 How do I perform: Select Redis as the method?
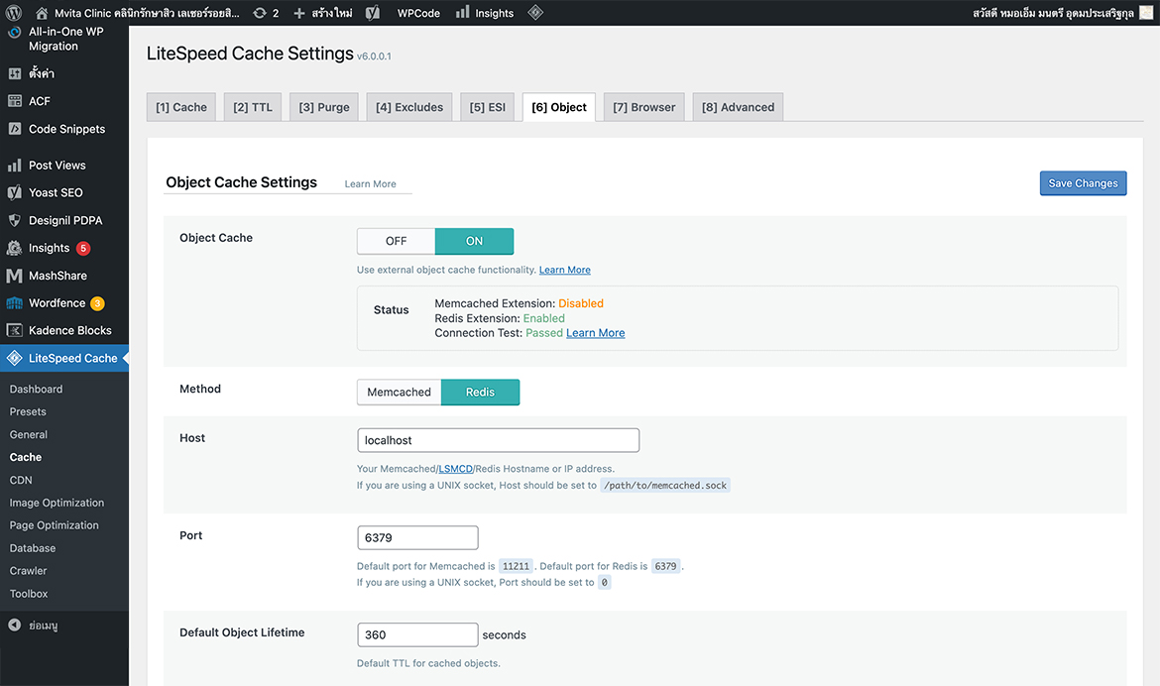pos(480,393)
